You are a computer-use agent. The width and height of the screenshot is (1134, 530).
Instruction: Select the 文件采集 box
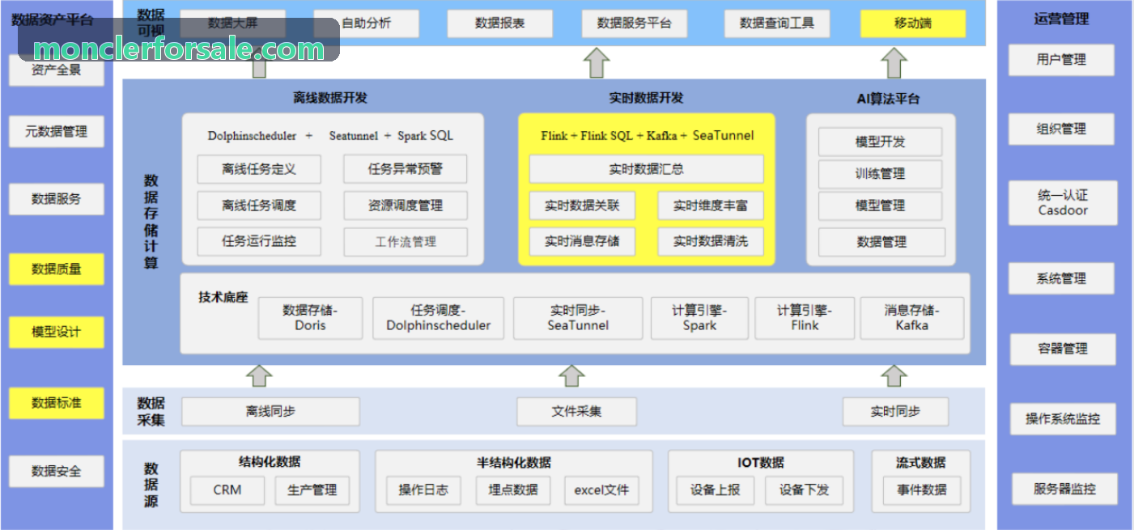tap(576, 412)
